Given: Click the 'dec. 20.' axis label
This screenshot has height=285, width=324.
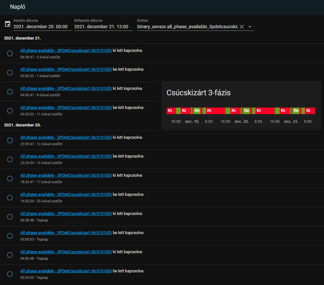Looking at the screenshot, I should 242,122.
